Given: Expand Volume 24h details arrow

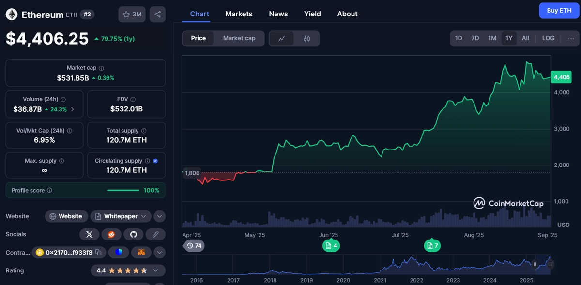Looking at the screenshot, I should [x=73, y=109].
